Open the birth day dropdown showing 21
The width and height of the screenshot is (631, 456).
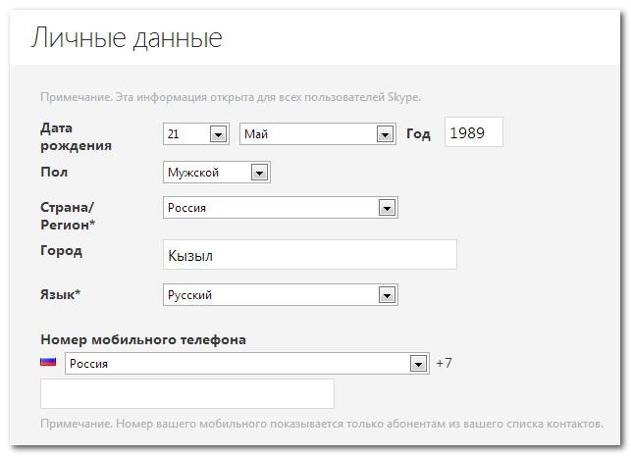click(x=186, y=134)
